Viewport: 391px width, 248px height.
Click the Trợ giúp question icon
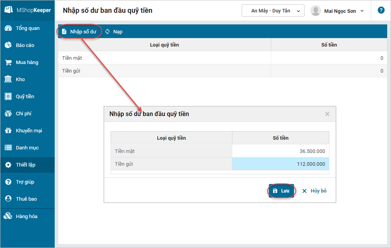pos(8,182)
